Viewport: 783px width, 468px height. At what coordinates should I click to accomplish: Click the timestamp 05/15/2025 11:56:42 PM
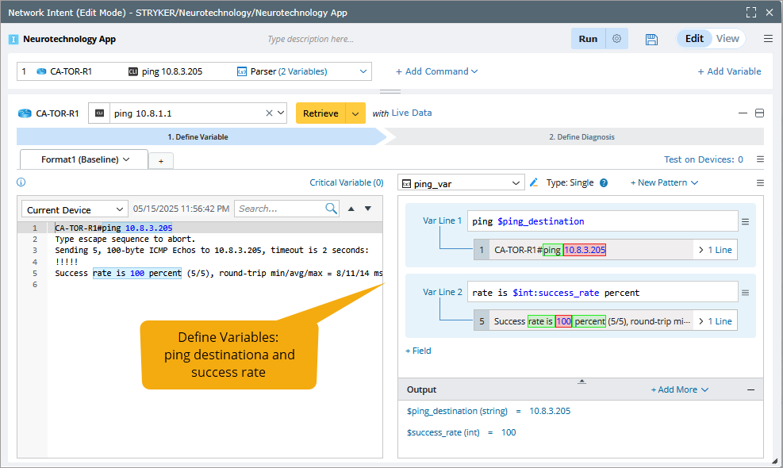tap(181, 209)
